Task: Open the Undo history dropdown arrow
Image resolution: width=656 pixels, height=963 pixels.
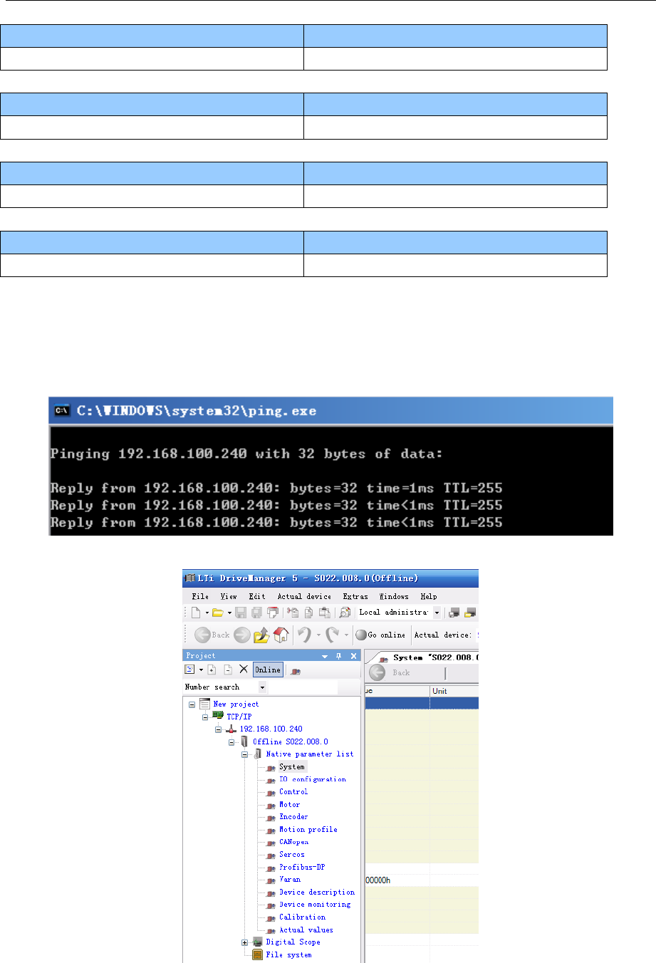Action: tap(318, 635)
